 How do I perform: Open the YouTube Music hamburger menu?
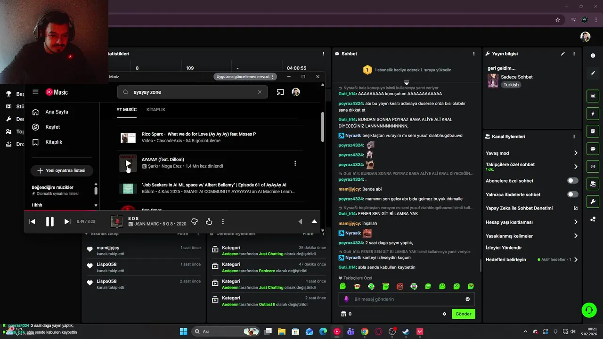(x=35, y=92)
